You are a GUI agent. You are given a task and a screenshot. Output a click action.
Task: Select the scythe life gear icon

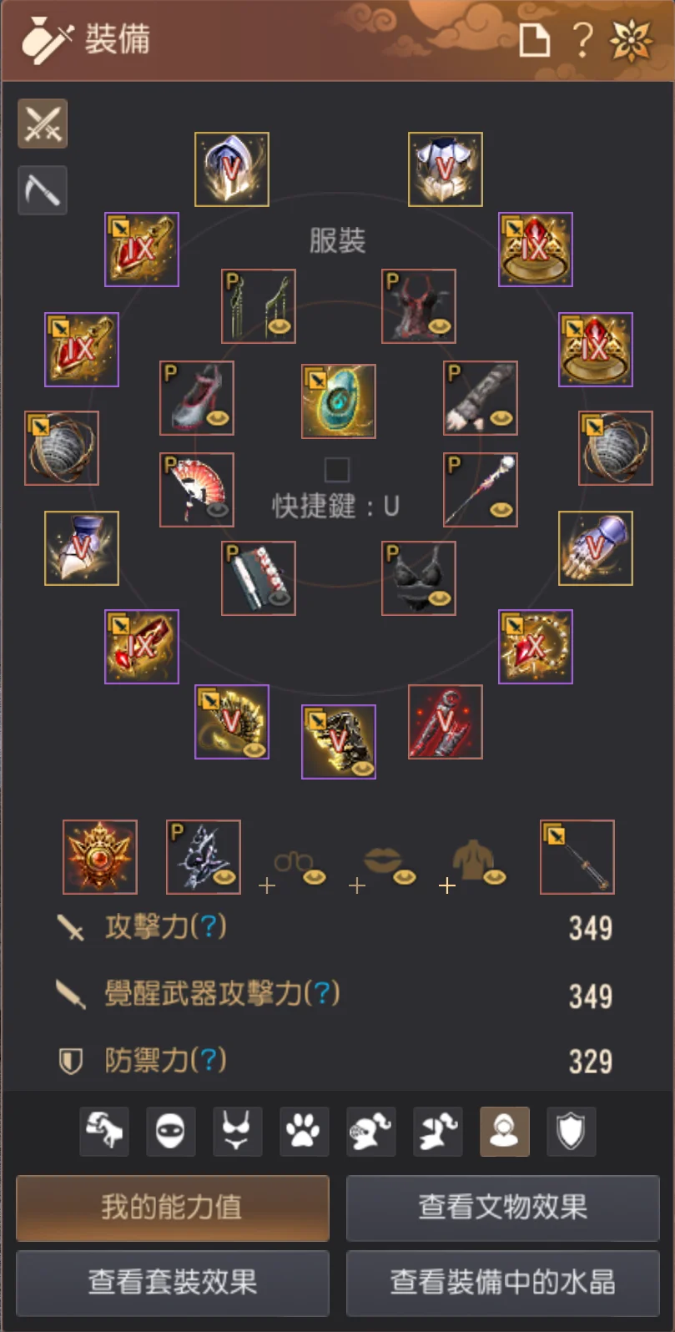(x=43, y=190)
